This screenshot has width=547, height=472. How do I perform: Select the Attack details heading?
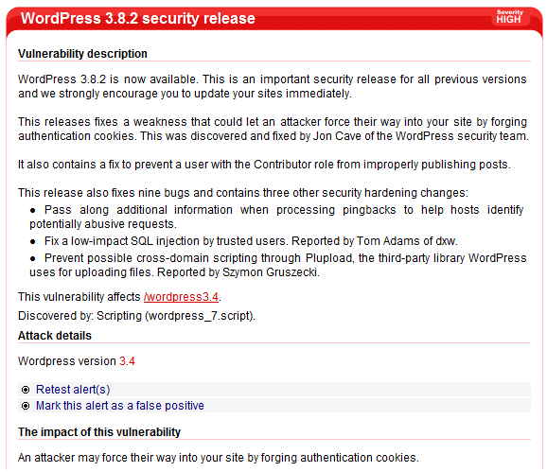[x=55, y=336]
